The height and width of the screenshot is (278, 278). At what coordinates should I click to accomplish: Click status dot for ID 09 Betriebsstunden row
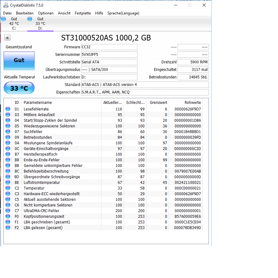click(x=8, y=137)
